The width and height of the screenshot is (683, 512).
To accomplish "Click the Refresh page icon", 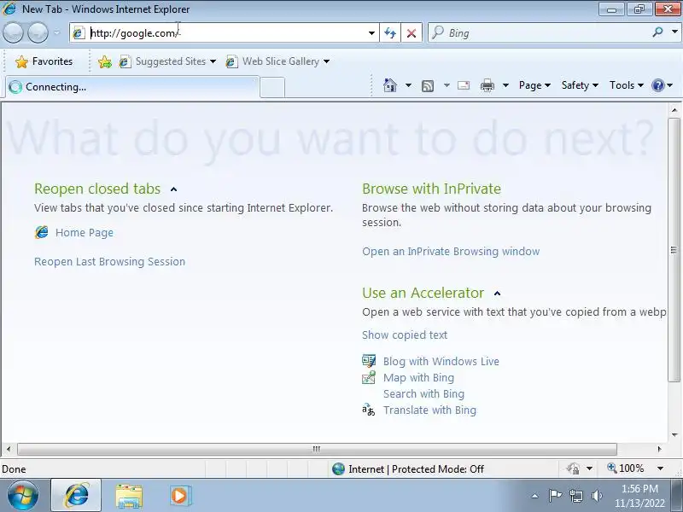I will pyautogui.click(x=390, y=33).
